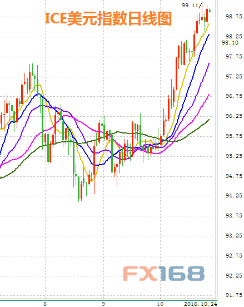Click the end of the dark green moving average
244x307 pixels.
tap(209, 120)
